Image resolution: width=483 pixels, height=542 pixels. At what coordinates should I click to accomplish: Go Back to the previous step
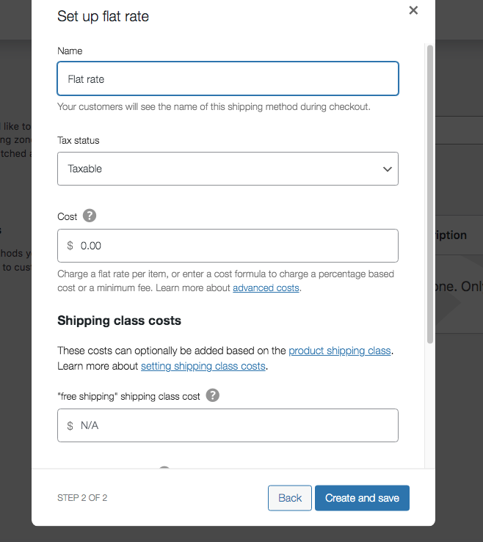(290, 498)
